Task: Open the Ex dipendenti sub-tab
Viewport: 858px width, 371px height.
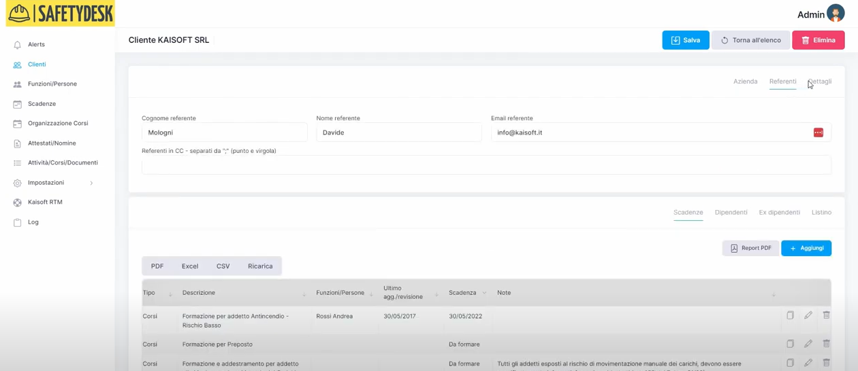Action: tap(779, 213)
